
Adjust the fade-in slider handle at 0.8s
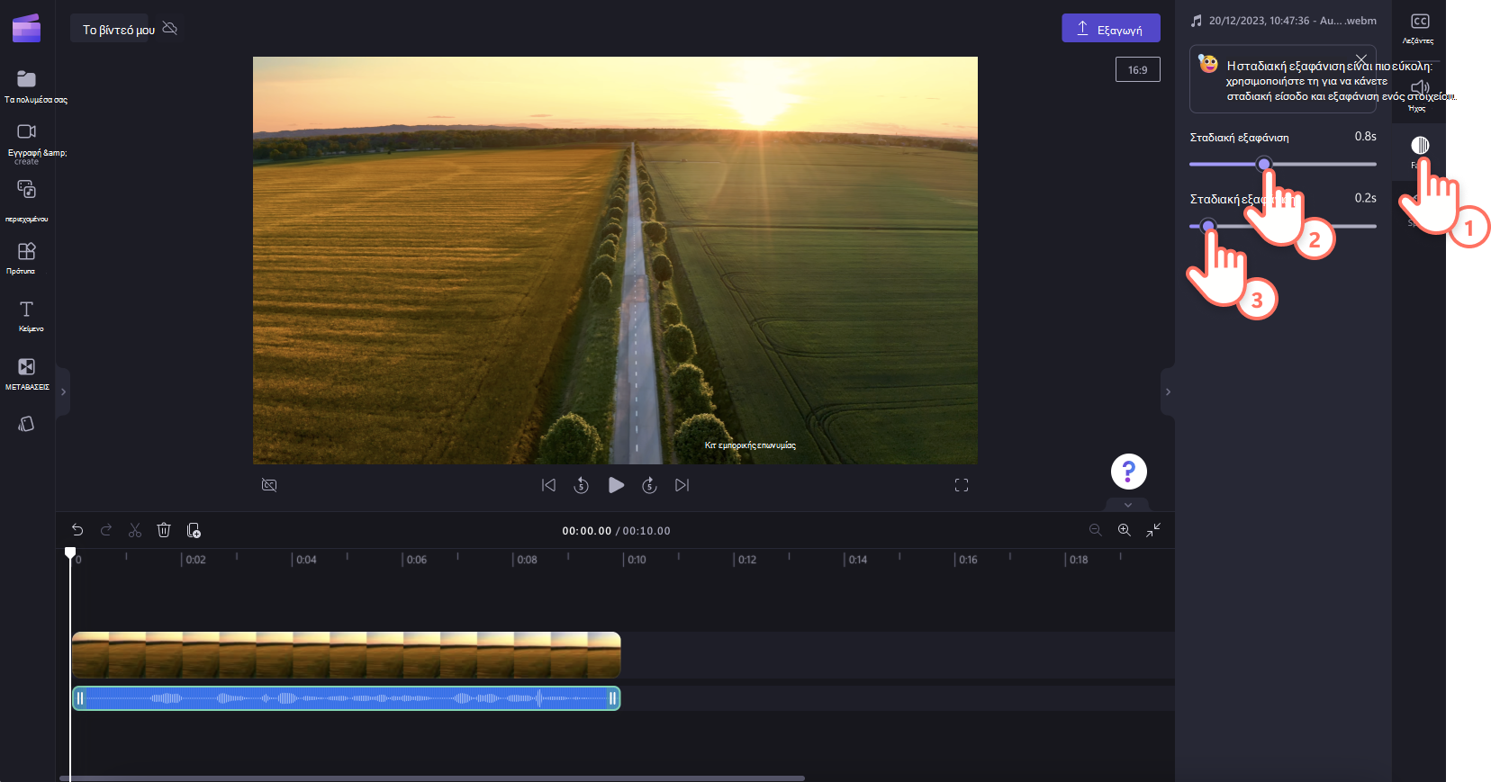pos(1264,164)
